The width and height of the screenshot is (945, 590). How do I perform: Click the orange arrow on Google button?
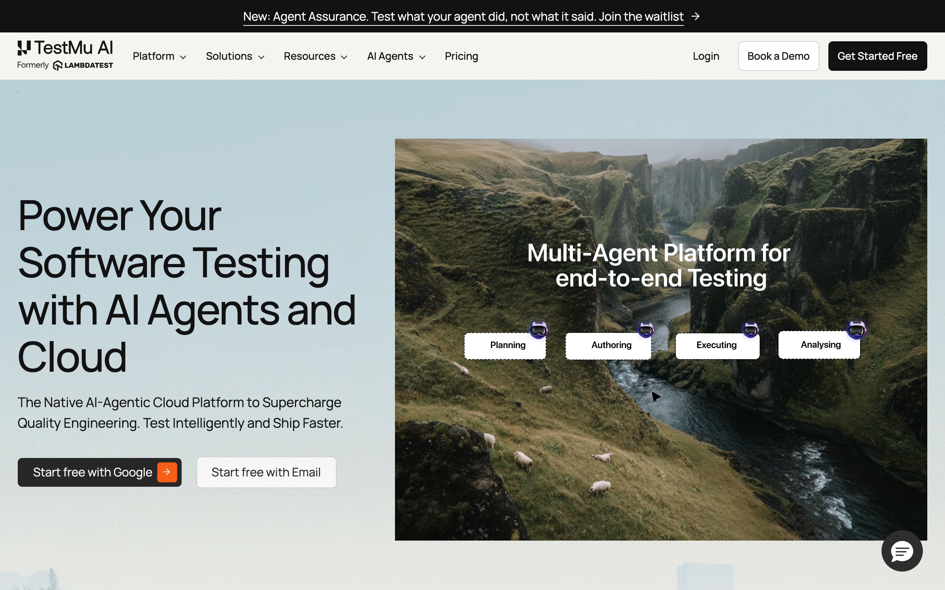(x=167, y=472)
